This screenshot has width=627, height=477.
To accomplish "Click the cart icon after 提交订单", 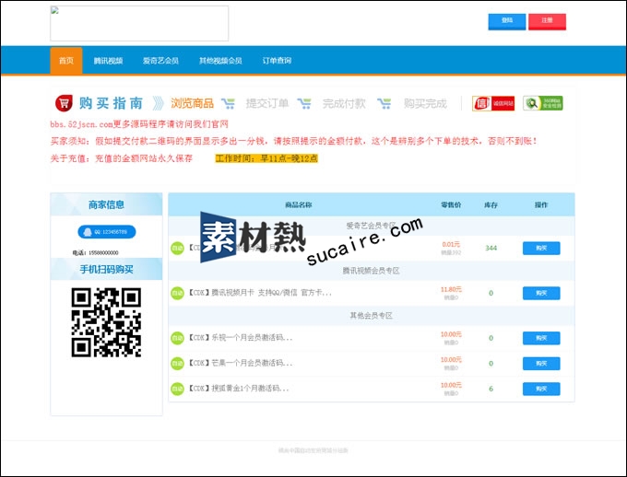I will (x=304, y=103).
